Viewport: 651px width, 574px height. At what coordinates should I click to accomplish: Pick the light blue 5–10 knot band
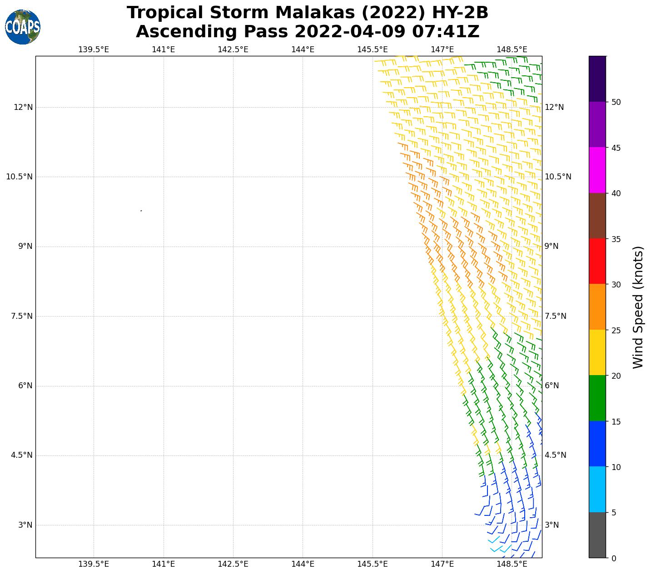[x=597, y=489]
